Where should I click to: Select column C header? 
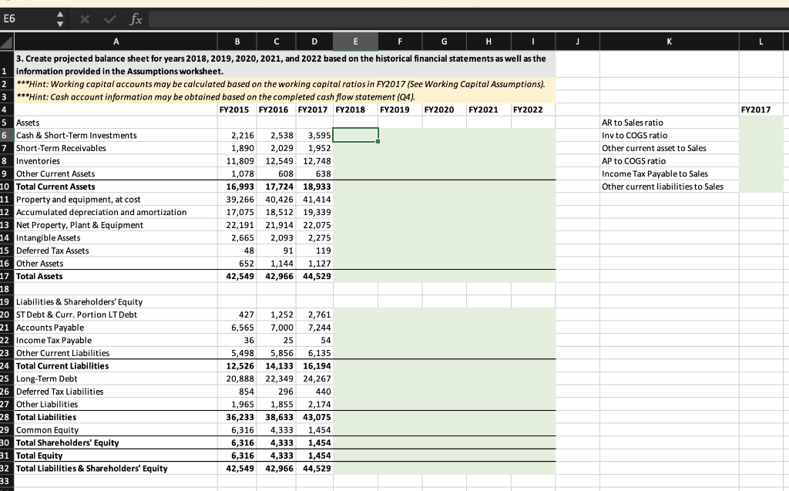(277, 42)
